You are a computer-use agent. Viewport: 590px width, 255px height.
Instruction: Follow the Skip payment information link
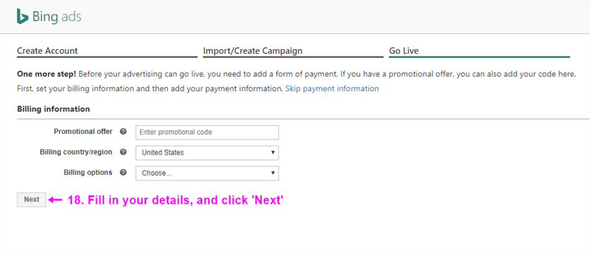(x=332, y=89)
